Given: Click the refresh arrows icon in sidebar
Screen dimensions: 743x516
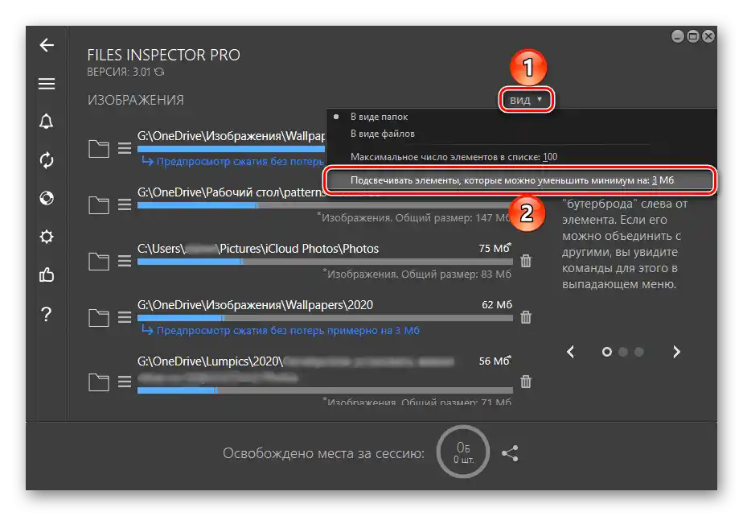Looking at the screenshot, I should coord(47,160).
